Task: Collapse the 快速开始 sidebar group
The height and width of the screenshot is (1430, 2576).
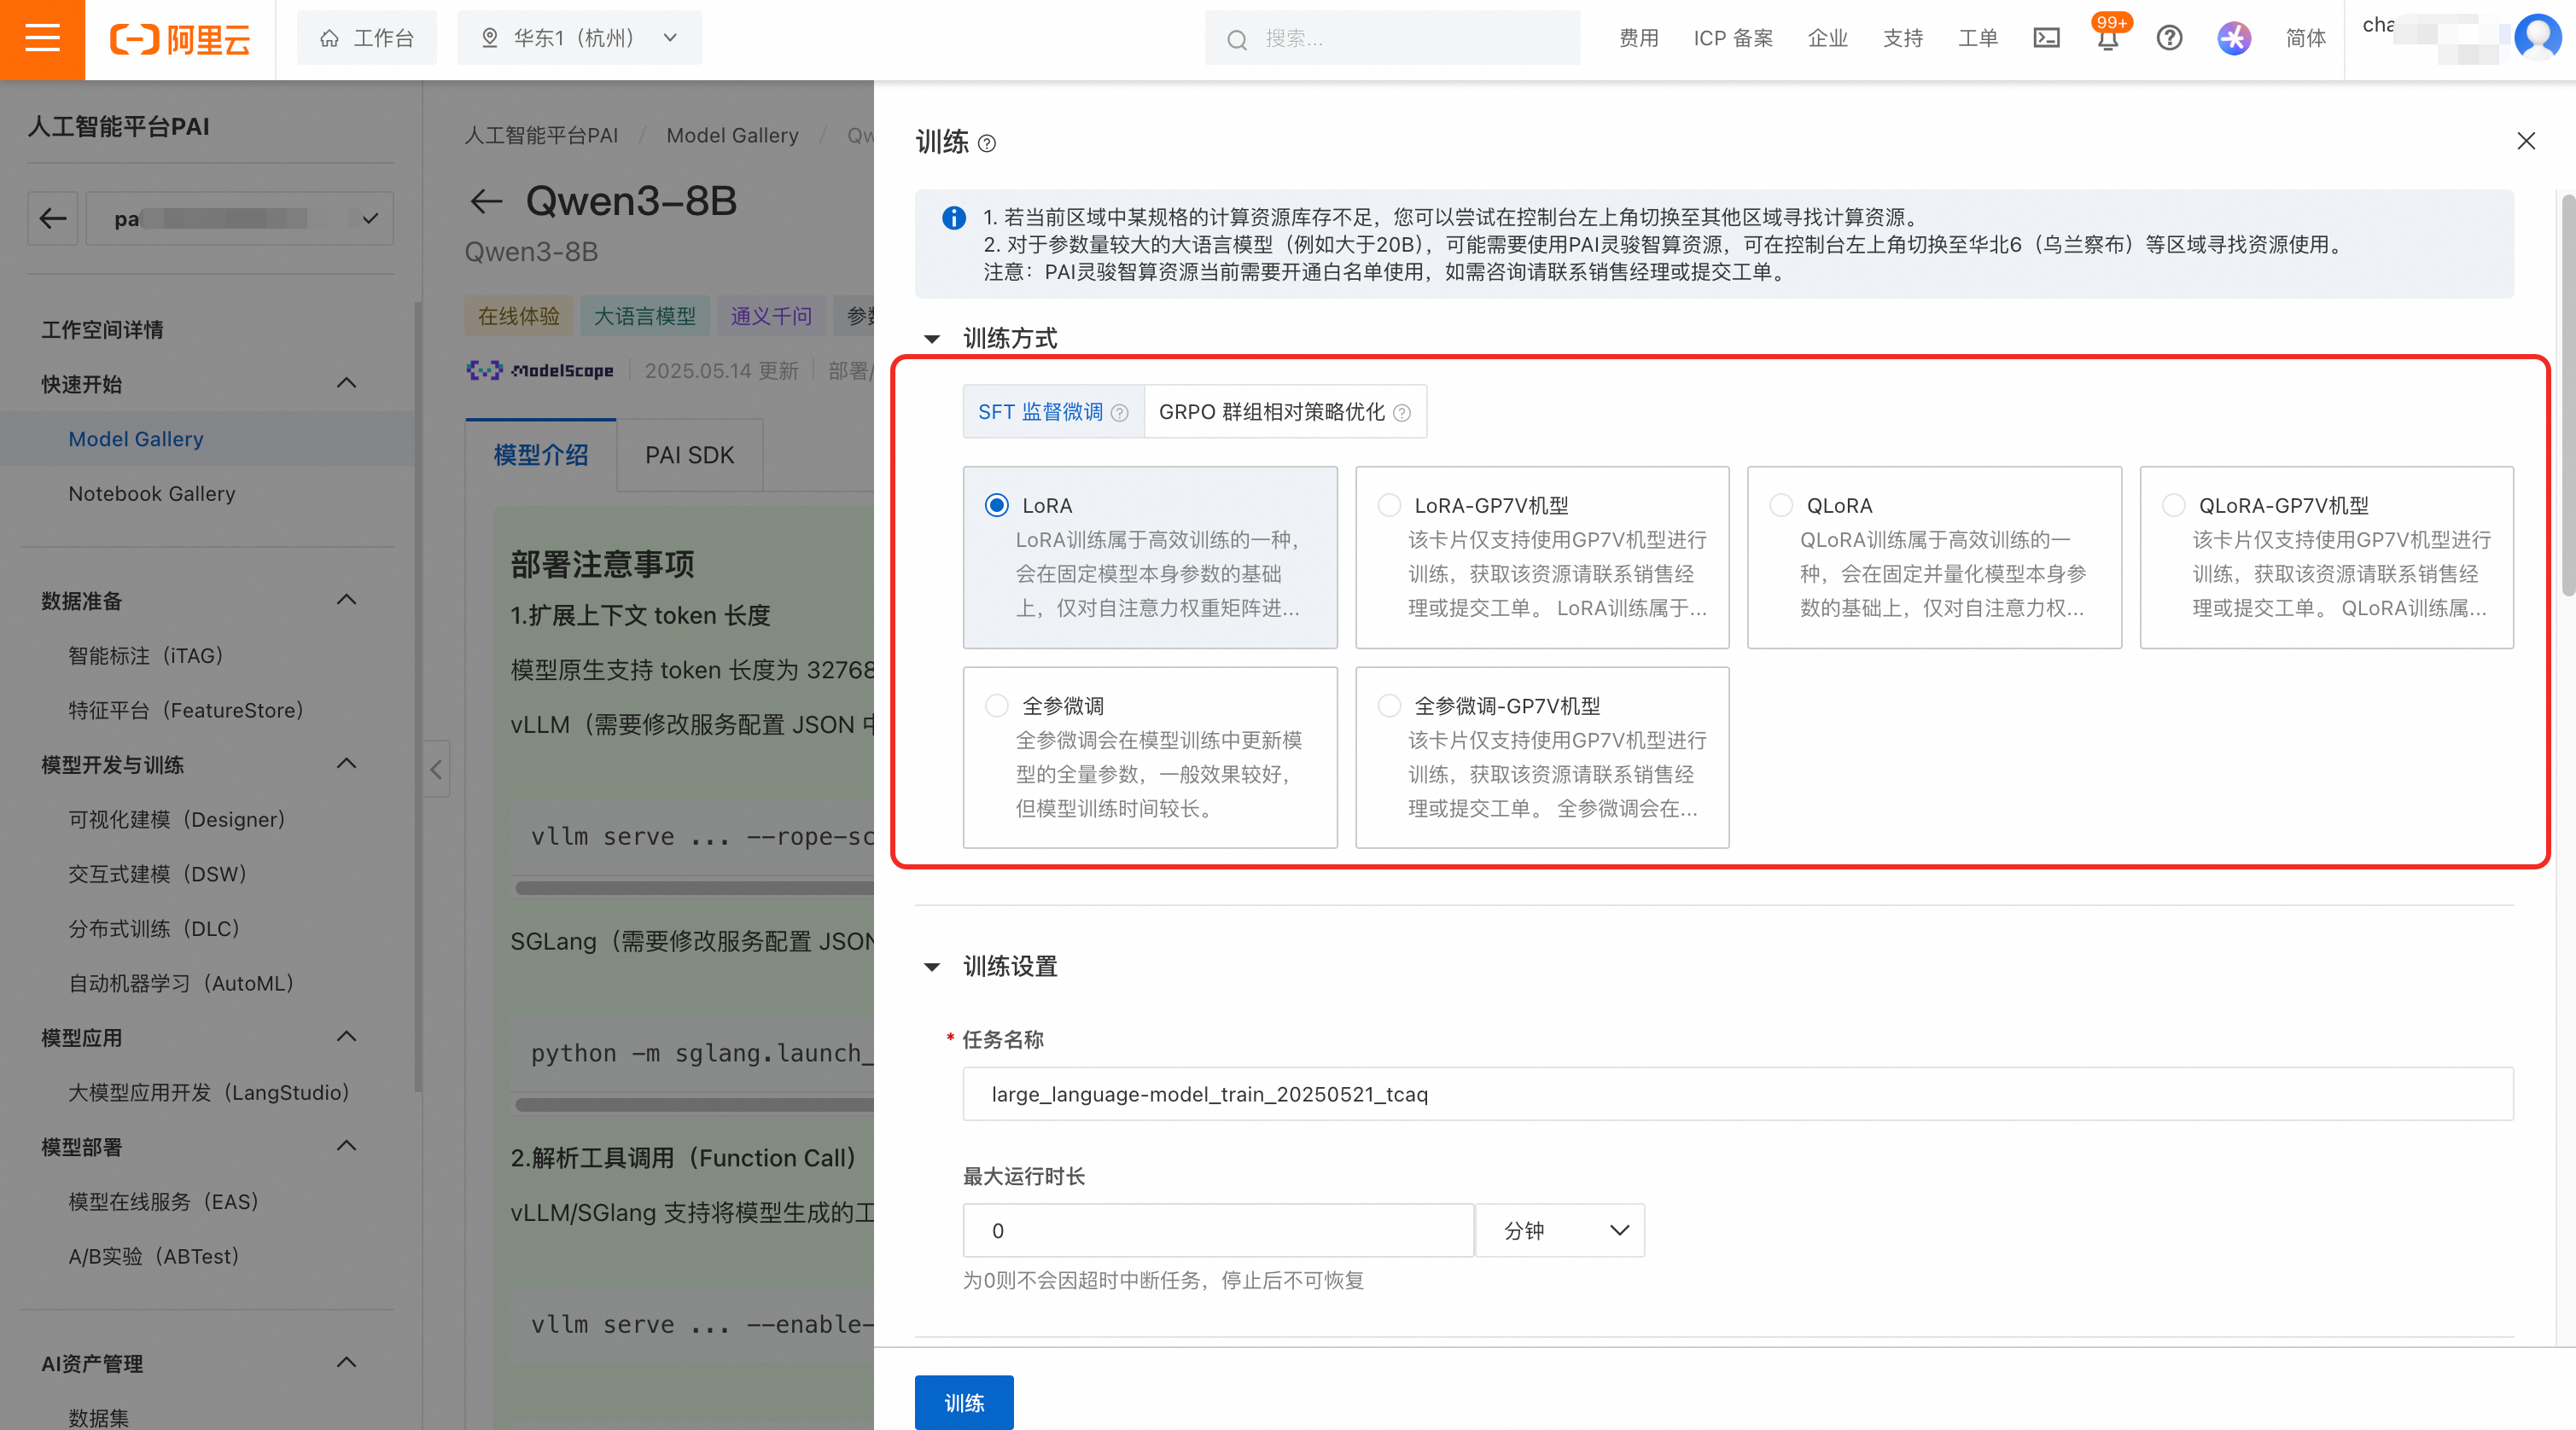Action: [346, 384]
